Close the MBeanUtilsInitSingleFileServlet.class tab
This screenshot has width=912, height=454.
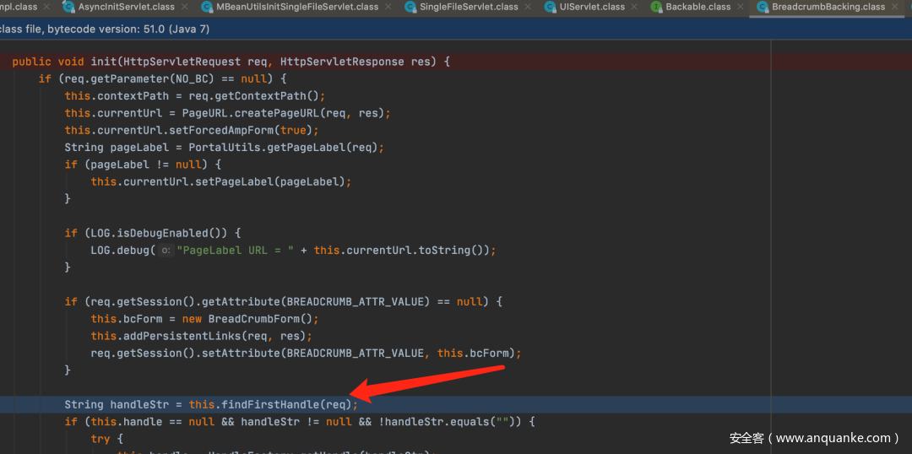[389, 7]
